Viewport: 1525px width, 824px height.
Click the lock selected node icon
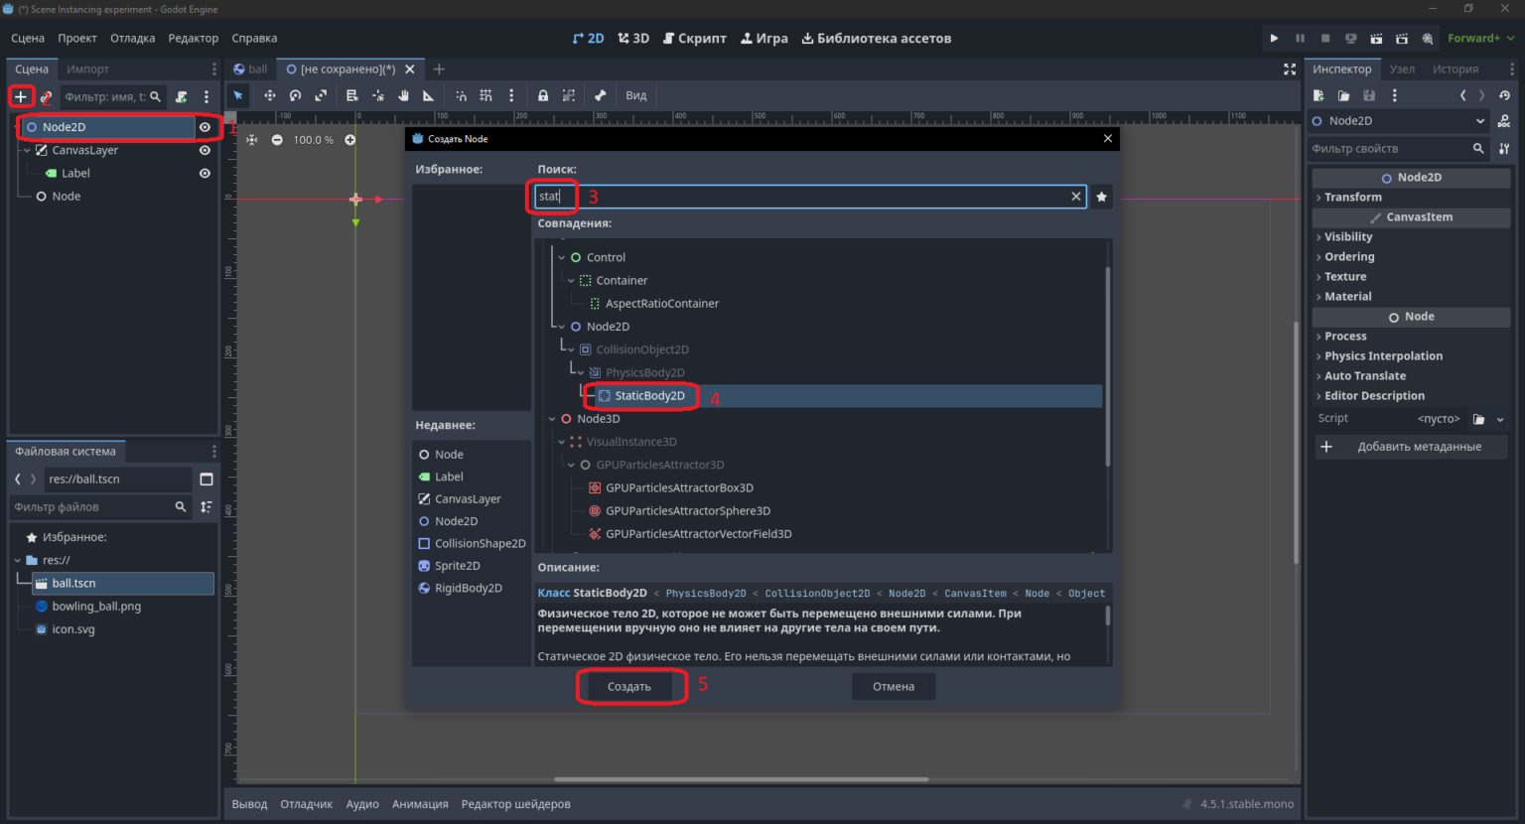[x=543, y=95]
